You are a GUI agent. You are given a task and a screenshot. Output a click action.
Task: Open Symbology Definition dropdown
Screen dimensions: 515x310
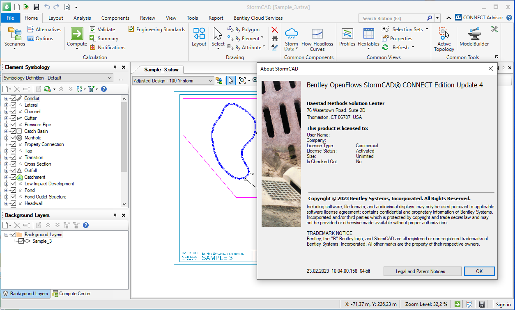tap(57, 78)
